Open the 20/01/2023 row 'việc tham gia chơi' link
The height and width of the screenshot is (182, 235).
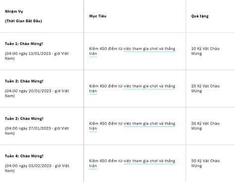click(149, 86)
